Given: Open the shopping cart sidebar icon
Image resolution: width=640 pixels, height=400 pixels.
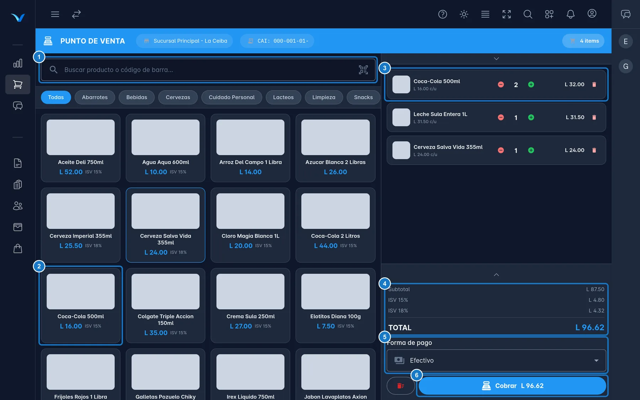Looking at the screenshot, I should [18, 84].
